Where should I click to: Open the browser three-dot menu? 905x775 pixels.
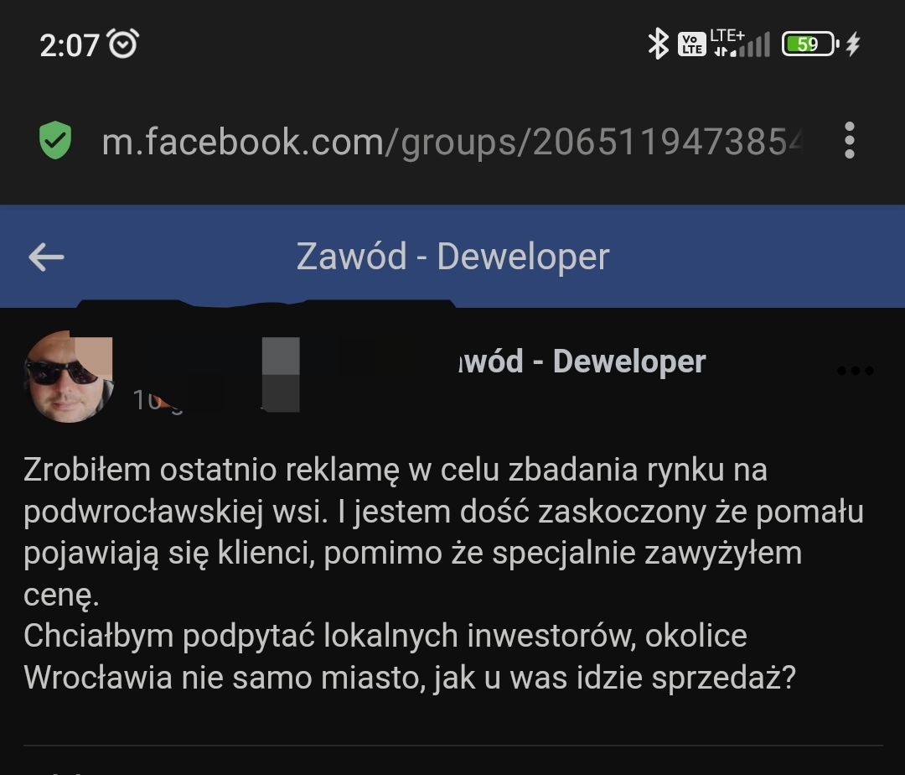[849, 140]
